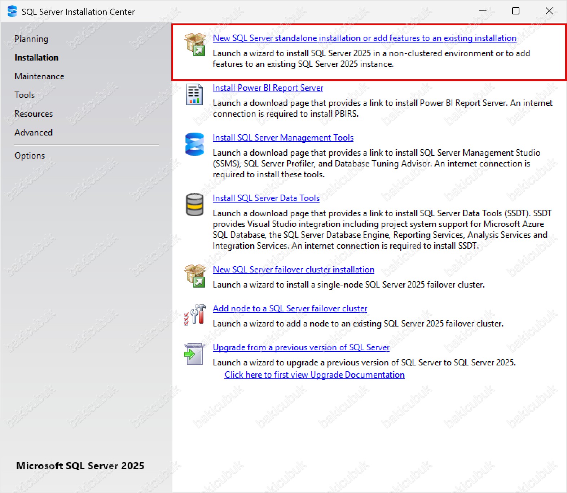Open the Planning section
This screenshot has height=493, width=567.
[x=31, y=39]
